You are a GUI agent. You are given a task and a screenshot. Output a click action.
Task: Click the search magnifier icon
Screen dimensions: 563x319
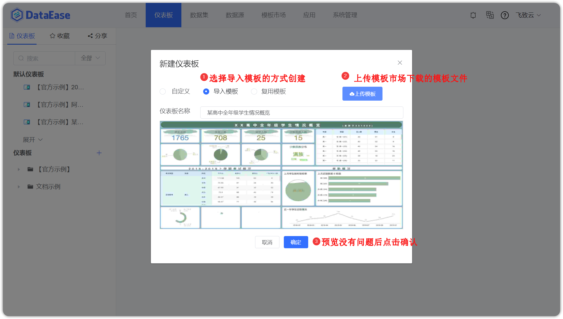(x=21, y=58)
